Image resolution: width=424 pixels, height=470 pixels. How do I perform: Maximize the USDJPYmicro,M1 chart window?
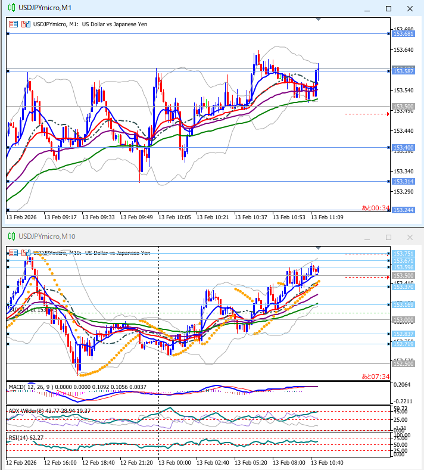coord(389,9)
